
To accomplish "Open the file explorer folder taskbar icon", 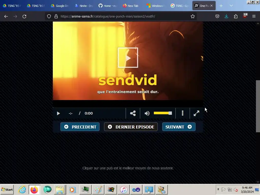I will click(x=60, y=189).
